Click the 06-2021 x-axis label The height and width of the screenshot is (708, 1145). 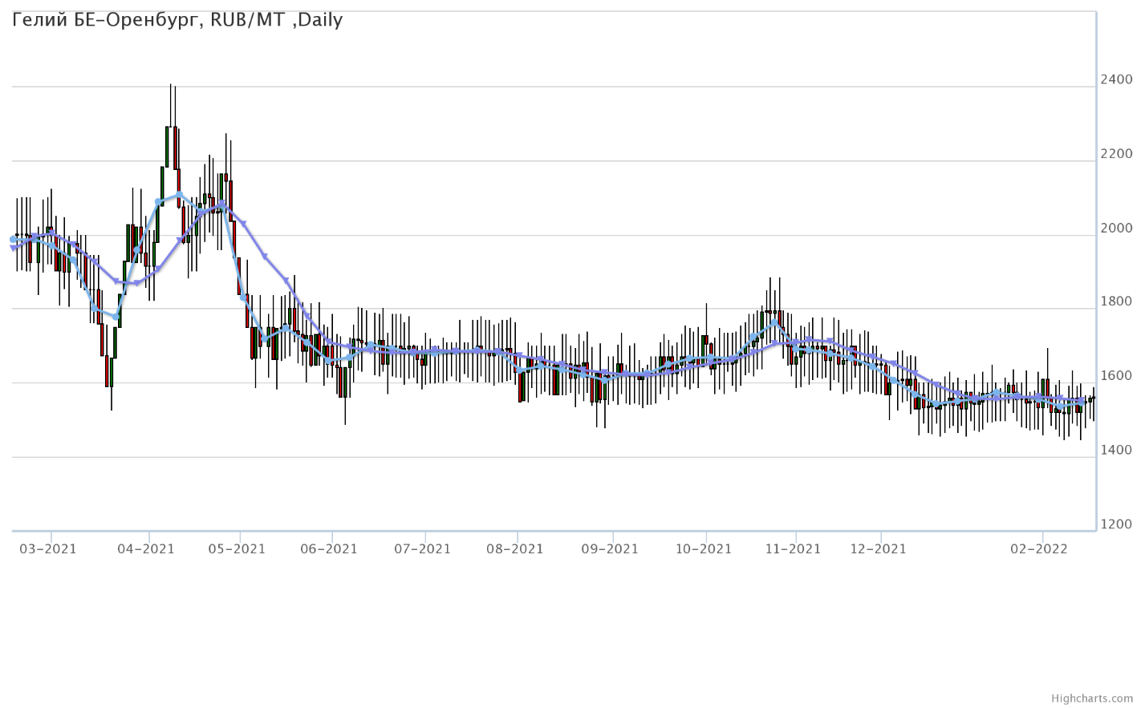[329, 549]
